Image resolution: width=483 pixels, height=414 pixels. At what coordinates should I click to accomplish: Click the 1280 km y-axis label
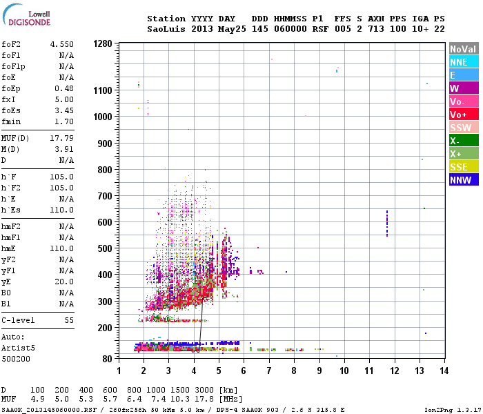point(103,43)
